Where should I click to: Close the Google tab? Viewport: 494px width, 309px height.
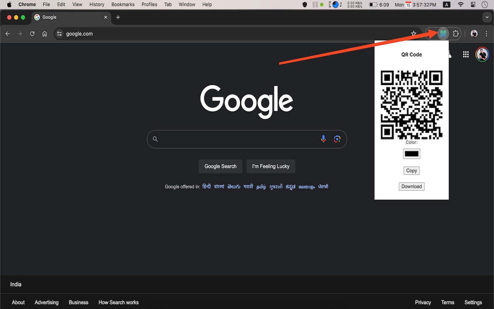[106, 17]
